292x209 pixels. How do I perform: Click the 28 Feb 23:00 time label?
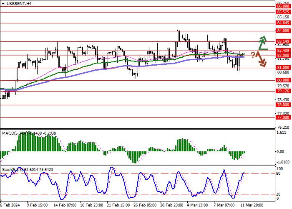172,205
